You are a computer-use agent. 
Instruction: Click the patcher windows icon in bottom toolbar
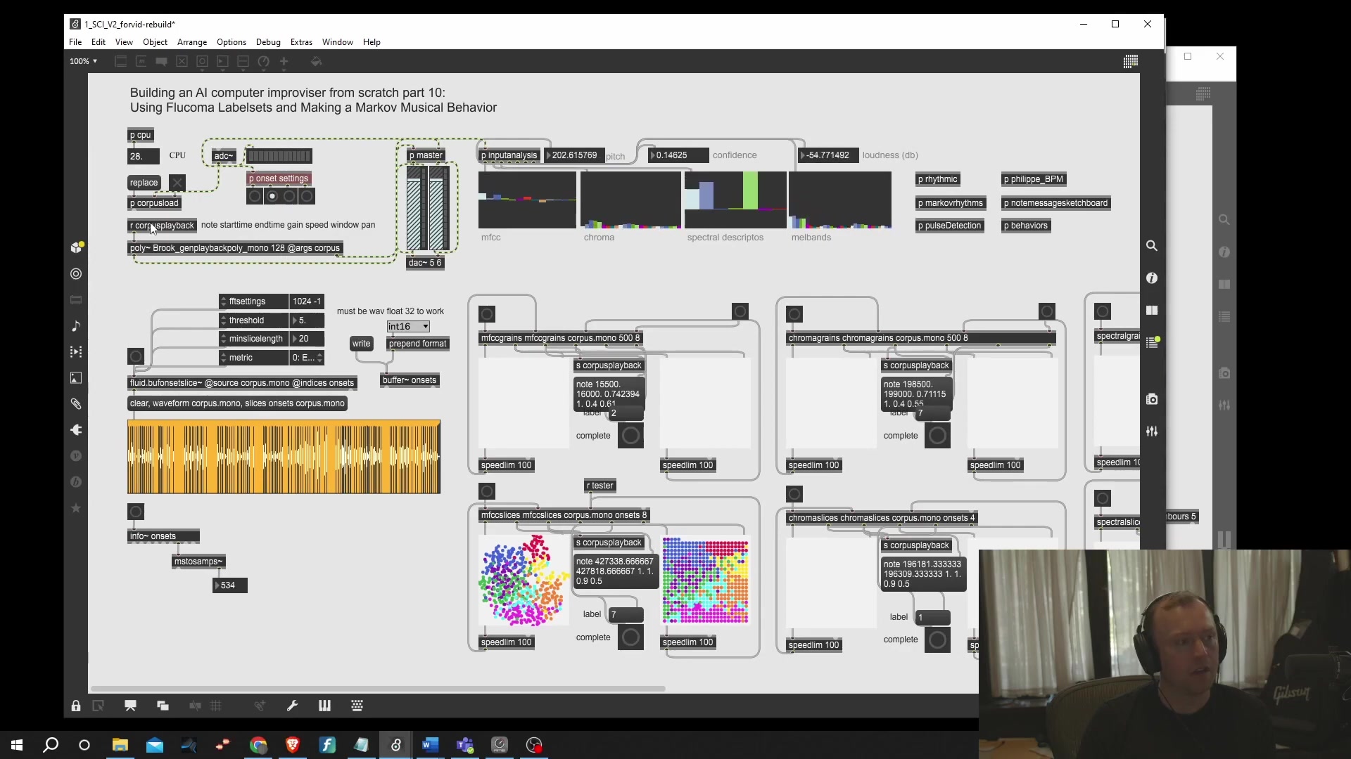coord(163,706)
